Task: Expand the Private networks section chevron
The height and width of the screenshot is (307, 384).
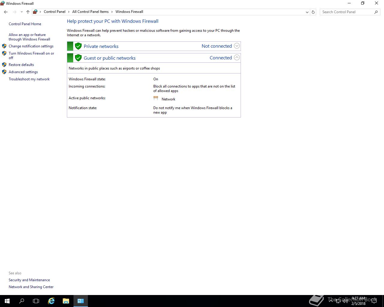Action: pyautogui.click(x=237, y=46)
